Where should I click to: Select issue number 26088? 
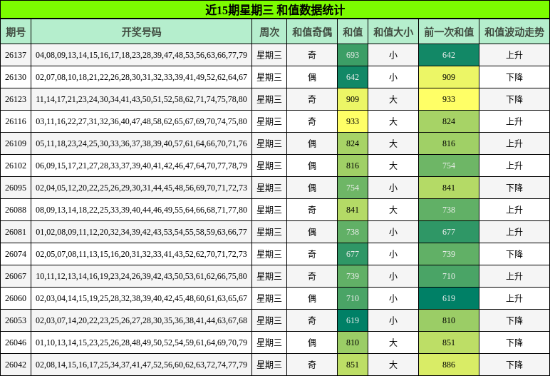[16, 210]
